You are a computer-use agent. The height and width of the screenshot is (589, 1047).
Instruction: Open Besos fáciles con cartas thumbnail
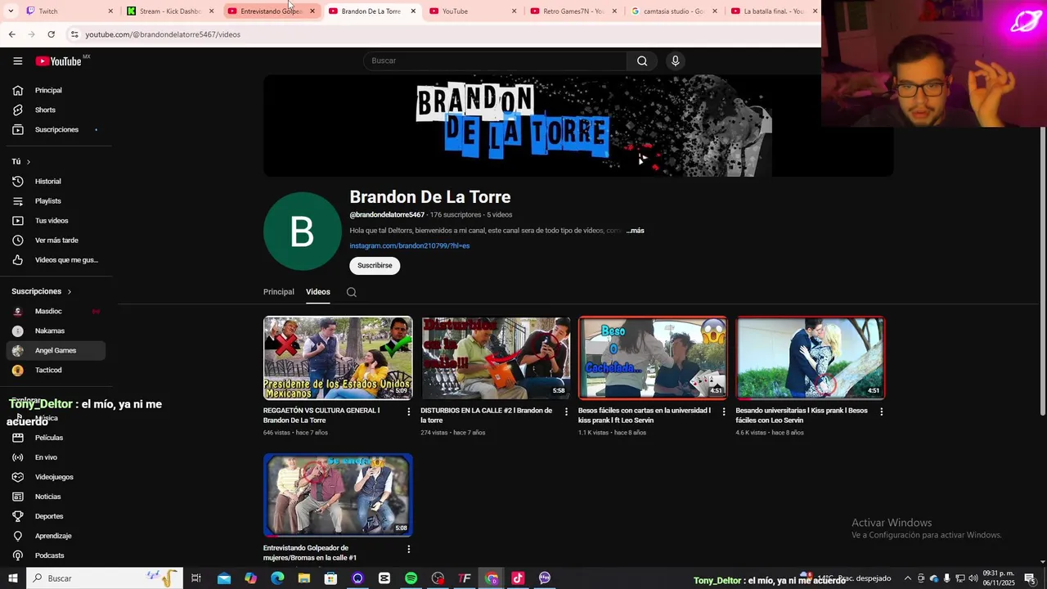click(x=653, y=357)
